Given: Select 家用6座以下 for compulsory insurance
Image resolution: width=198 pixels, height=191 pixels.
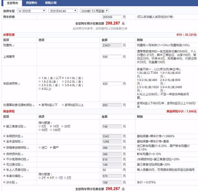Looking at the screenshot, I should point(40,105).
